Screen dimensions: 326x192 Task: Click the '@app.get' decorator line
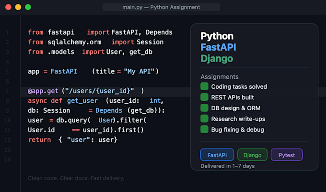(86, 91)
